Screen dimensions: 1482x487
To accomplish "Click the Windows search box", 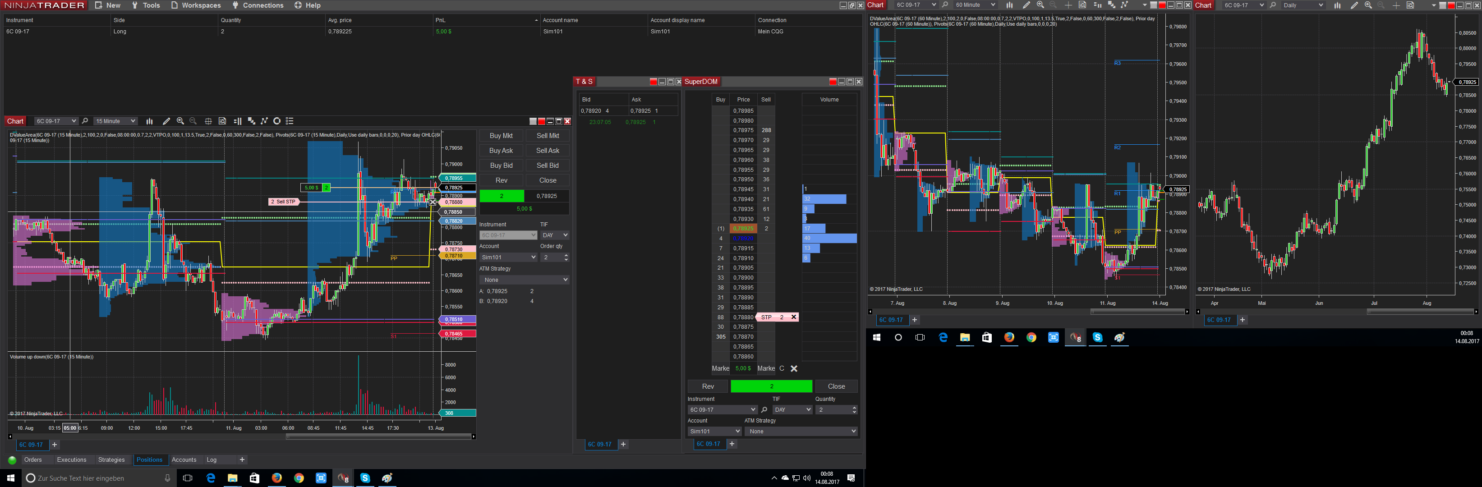I will (98, 478).
